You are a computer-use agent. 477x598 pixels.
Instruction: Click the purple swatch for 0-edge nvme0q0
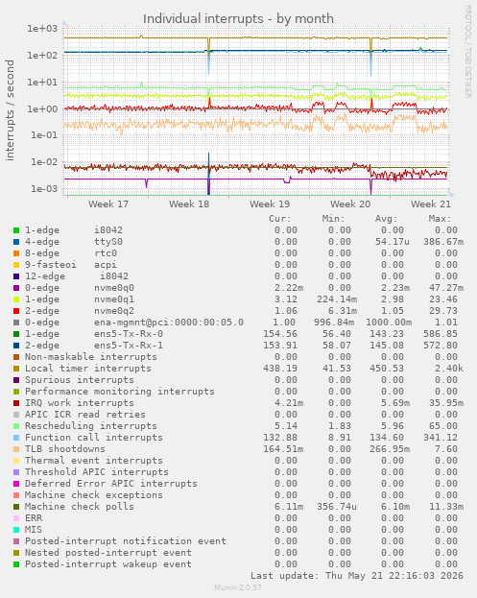tap(16, 288)
